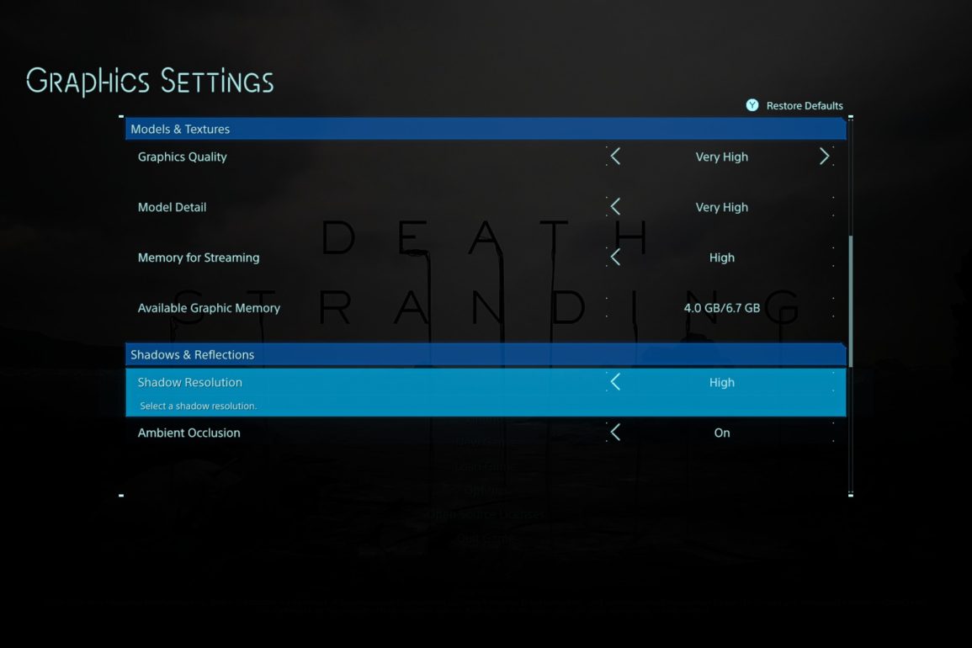Select the Models & Textures section header
Viewport: 972px width, 648px height.
click(486, 129)
